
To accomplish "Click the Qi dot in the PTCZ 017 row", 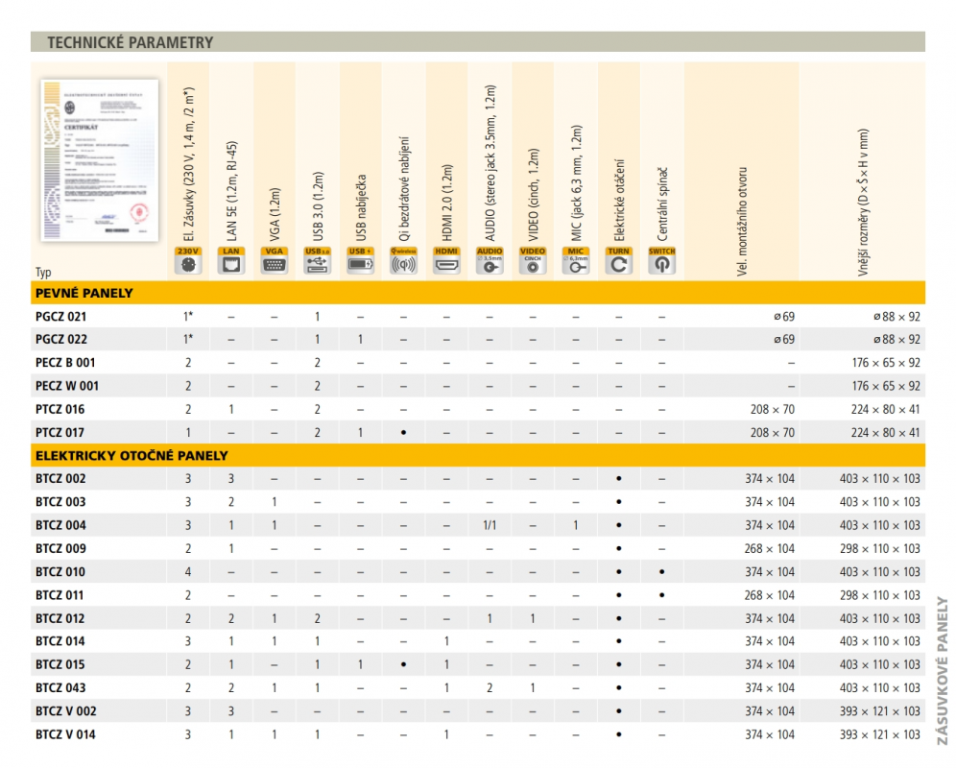I will (x=404, y=433).
